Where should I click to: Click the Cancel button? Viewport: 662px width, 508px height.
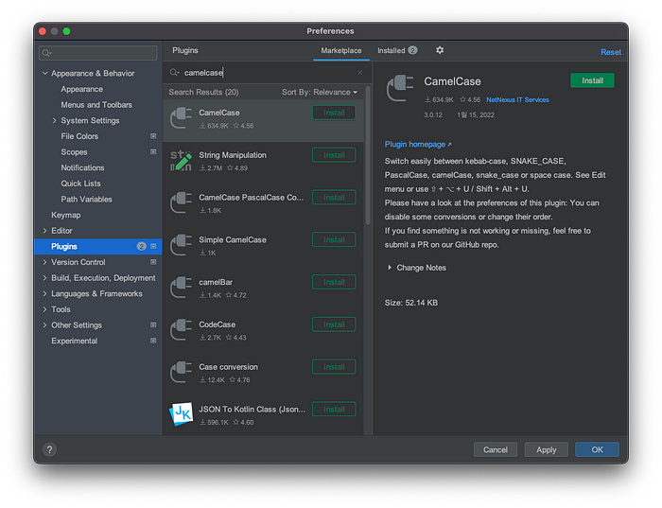(x=496, y=449)
